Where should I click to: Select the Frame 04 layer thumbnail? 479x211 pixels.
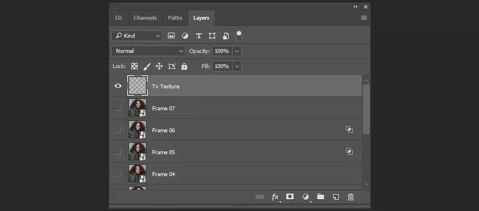(138, 173)
